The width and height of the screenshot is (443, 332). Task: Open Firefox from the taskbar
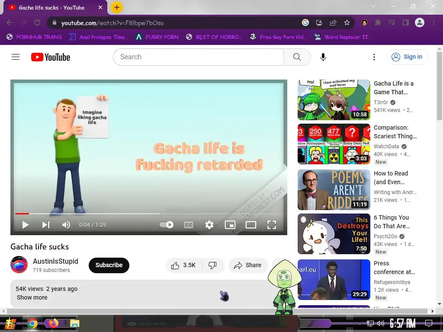(53, 323)
